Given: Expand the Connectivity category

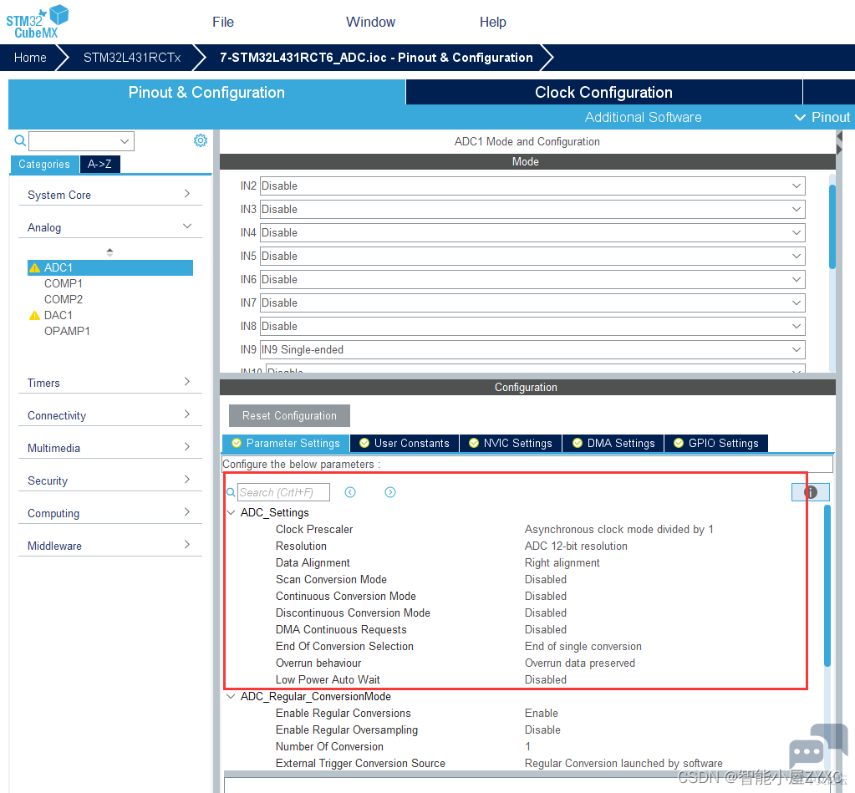Looking at the screenshot, I should [x=109, y=415].
